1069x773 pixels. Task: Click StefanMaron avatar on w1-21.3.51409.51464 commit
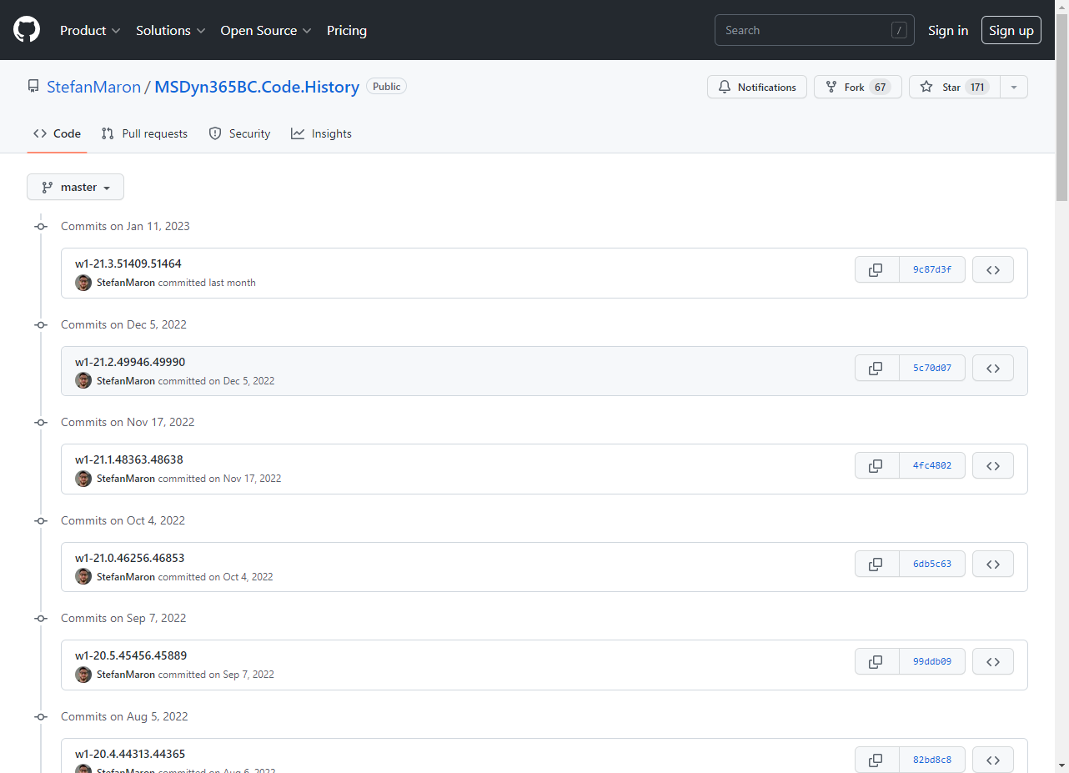[83, 283]
